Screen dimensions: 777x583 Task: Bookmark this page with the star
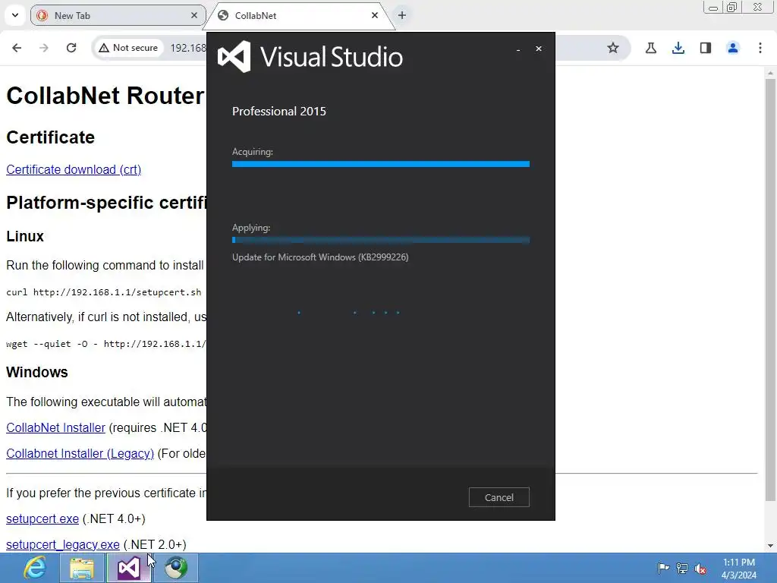click(x=613, y=48)
